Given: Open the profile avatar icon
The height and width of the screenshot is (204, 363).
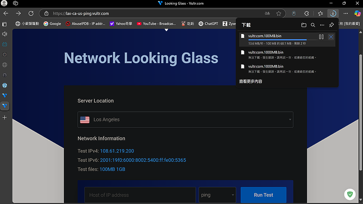Looking at the screenshot, I should 4,3.
